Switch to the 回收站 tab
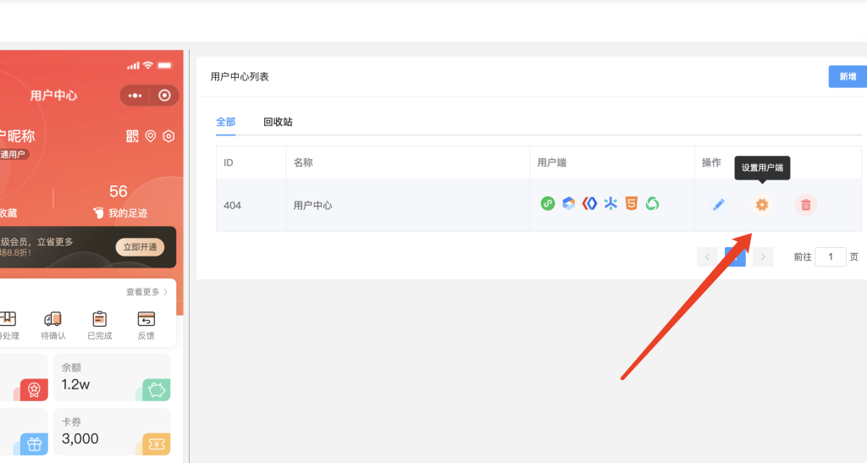 (278, 122)
